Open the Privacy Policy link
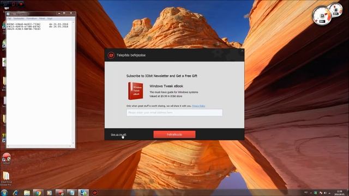Image resolution: width=349 pixels, height=196 pixels. click(198, 106)
